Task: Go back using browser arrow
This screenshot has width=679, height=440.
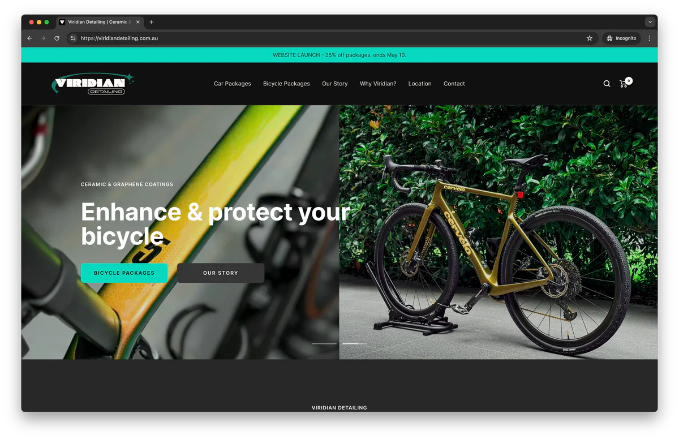Action: (29, 38)
